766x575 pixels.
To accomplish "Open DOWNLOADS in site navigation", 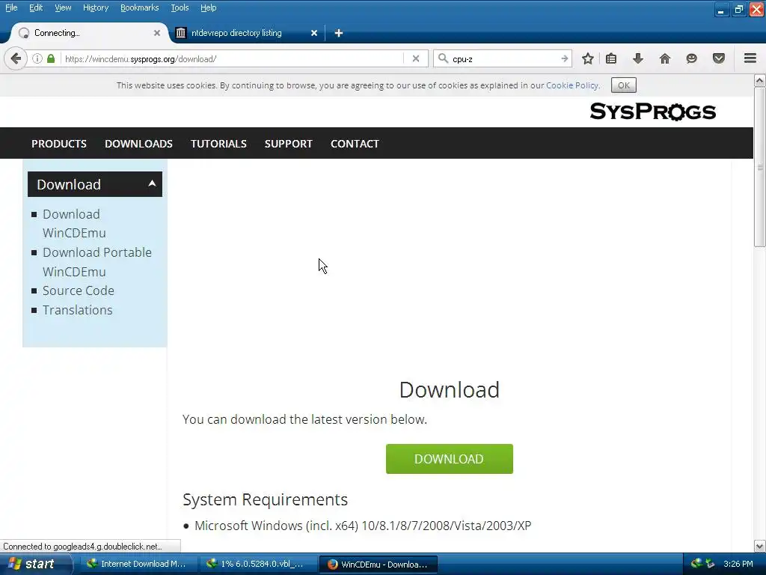I will [138, 144].
